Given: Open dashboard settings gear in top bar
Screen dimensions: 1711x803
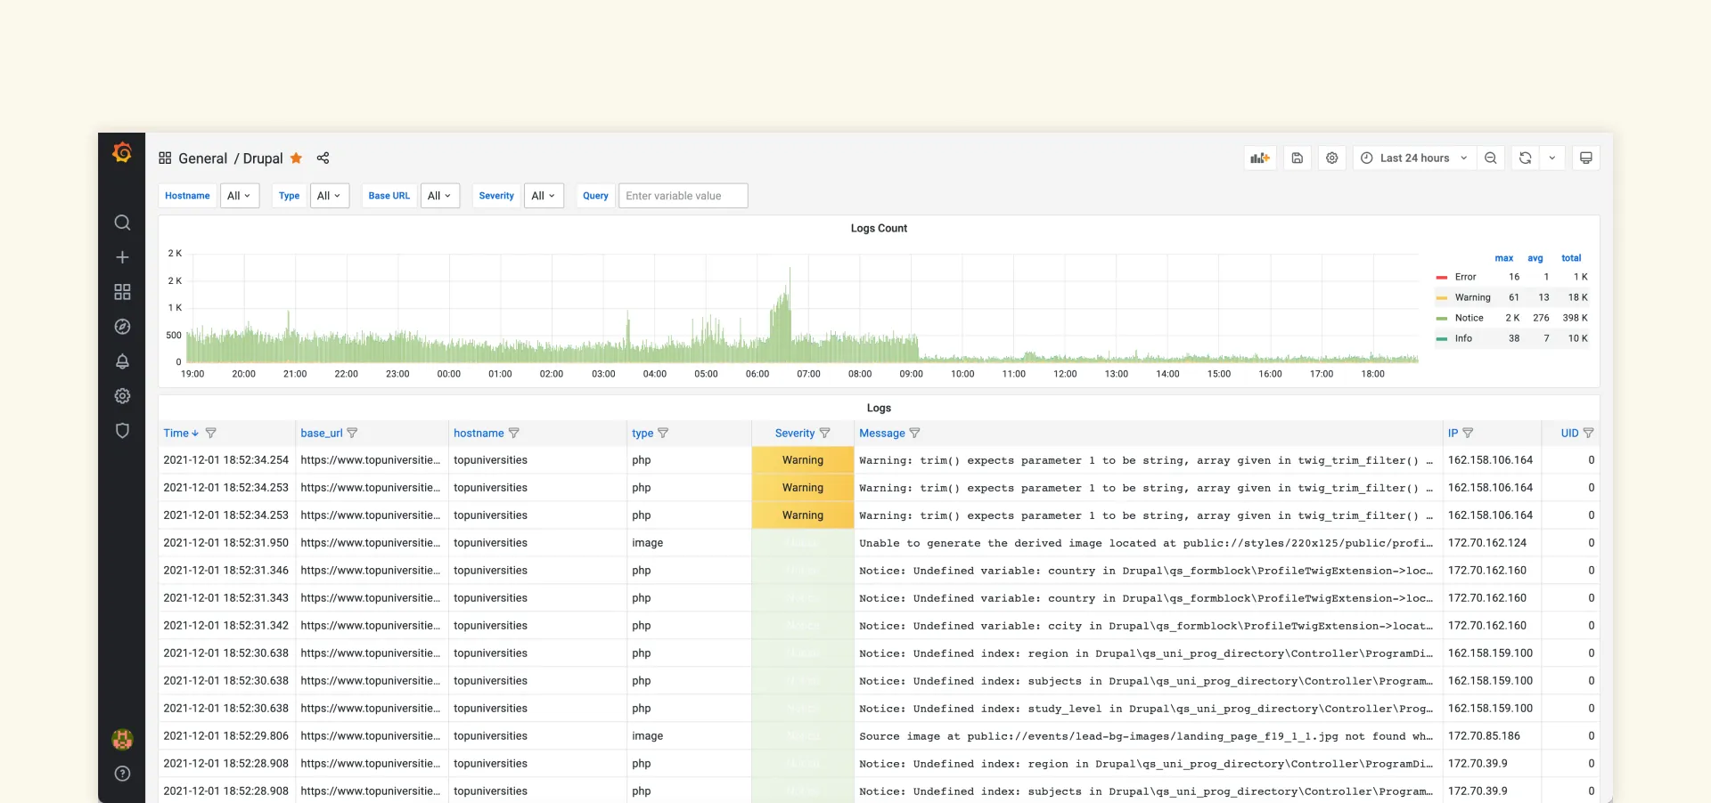Looking at the screenshot, I should tap(1331, 158).
